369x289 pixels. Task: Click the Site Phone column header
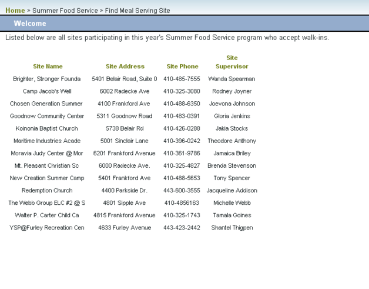point(182,67)
